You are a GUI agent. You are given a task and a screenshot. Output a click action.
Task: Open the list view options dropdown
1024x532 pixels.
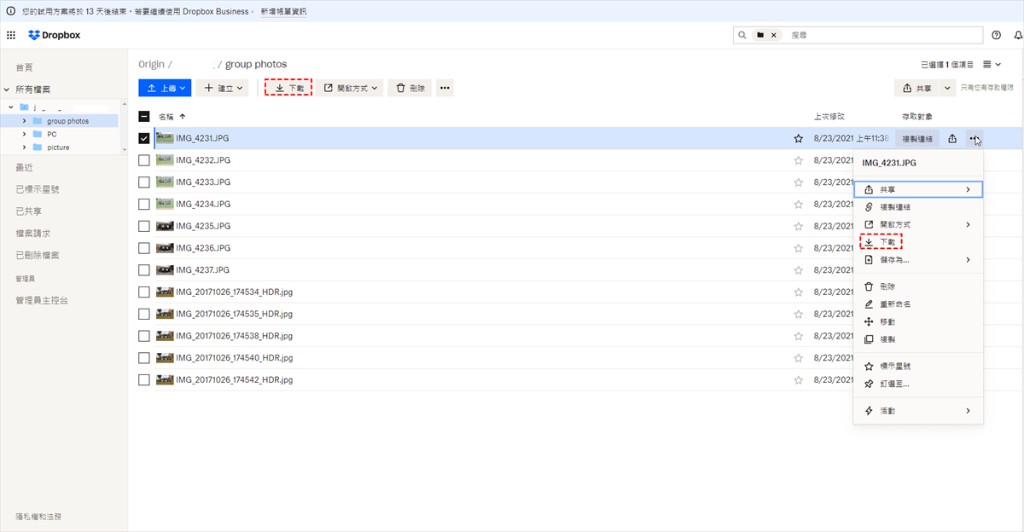click(991, 64)
